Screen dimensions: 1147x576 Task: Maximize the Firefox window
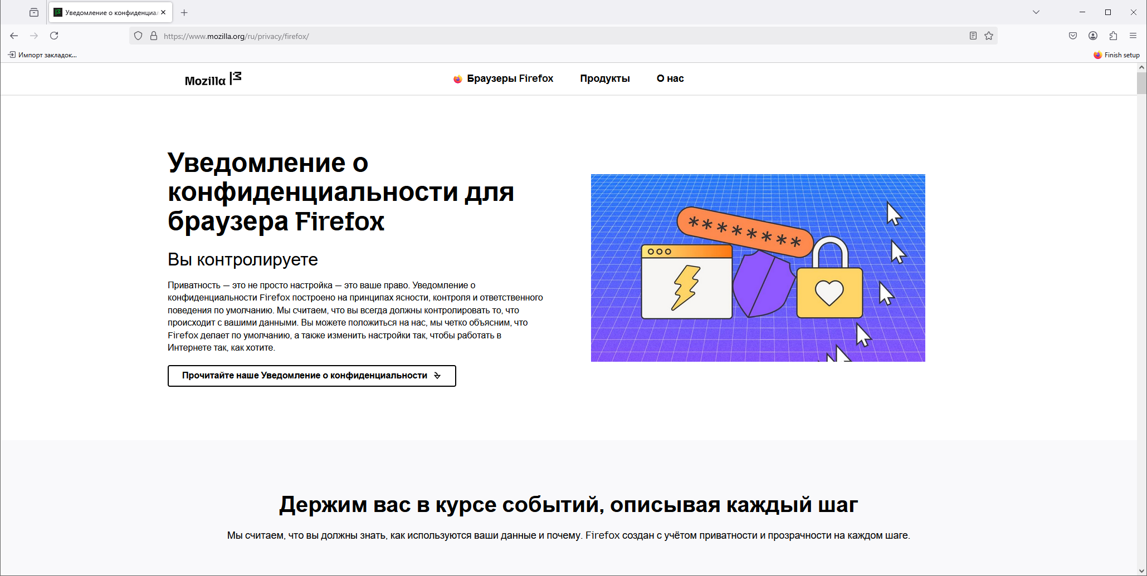tap(1108, 12)
